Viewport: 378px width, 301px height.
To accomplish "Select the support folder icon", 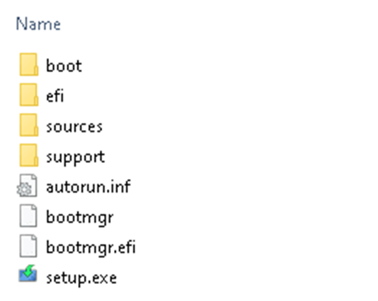I will [x=28, y=156].
